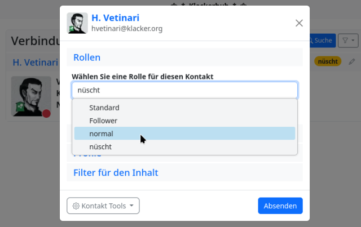Choose Follower from the role list

click(x=103, y=121)
